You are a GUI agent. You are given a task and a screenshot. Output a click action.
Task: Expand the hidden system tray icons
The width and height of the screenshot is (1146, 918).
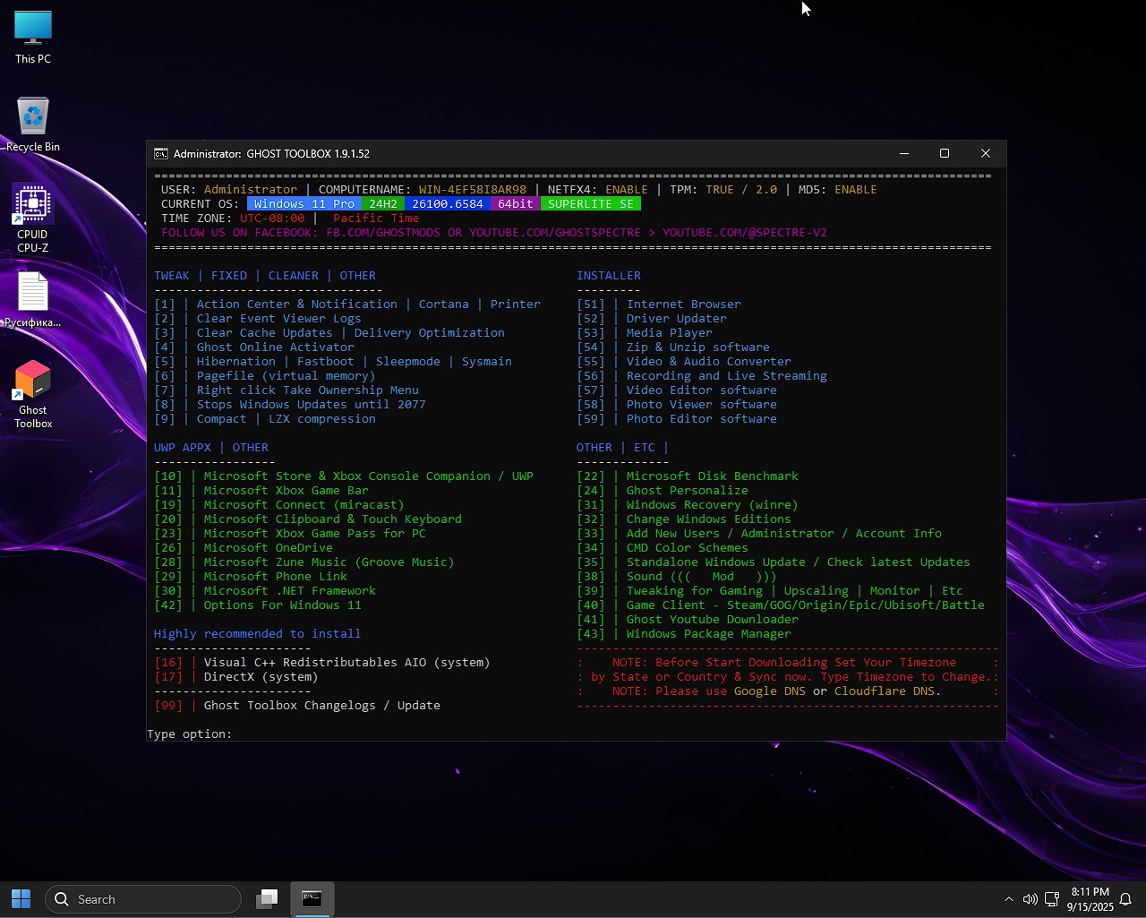click(1009, 899)
